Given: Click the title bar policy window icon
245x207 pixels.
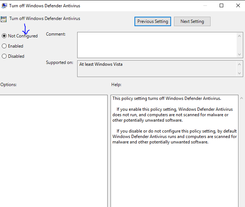Looking at the screenshot, I should pos(4,6).
